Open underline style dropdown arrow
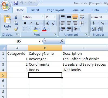This screenshot has width=108, height=98. pos(42,23)
